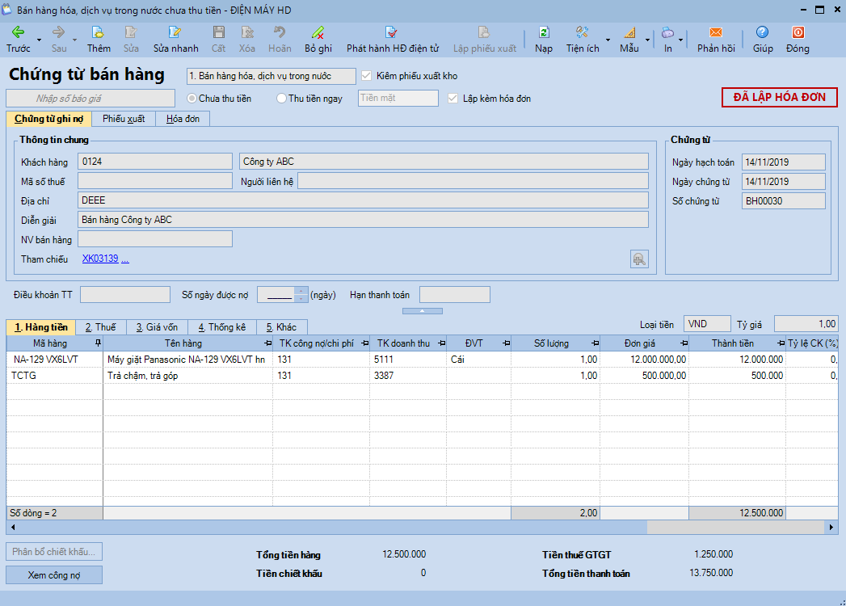
Task: Toggle Kiêm phiếu xuất kho checkbox
Action: [366, 75]
